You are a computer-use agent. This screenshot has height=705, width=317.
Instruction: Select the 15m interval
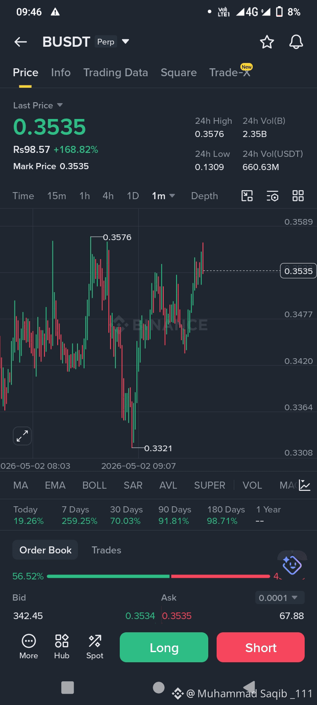coord(57,196)
